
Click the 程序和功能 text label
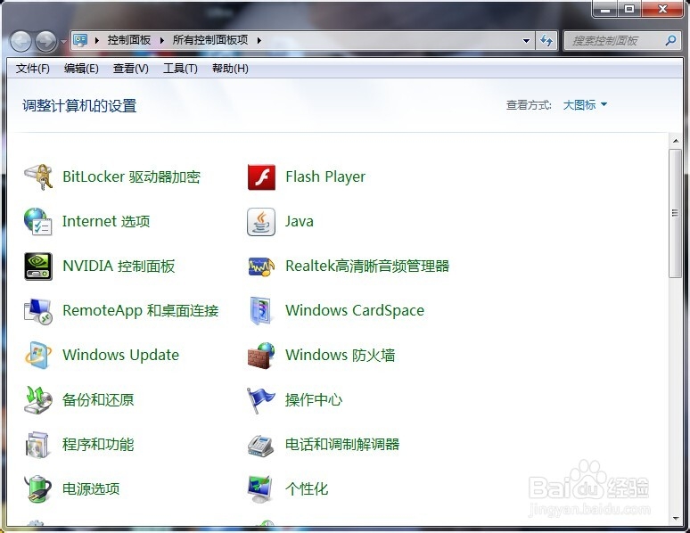[x=98, y=445]
